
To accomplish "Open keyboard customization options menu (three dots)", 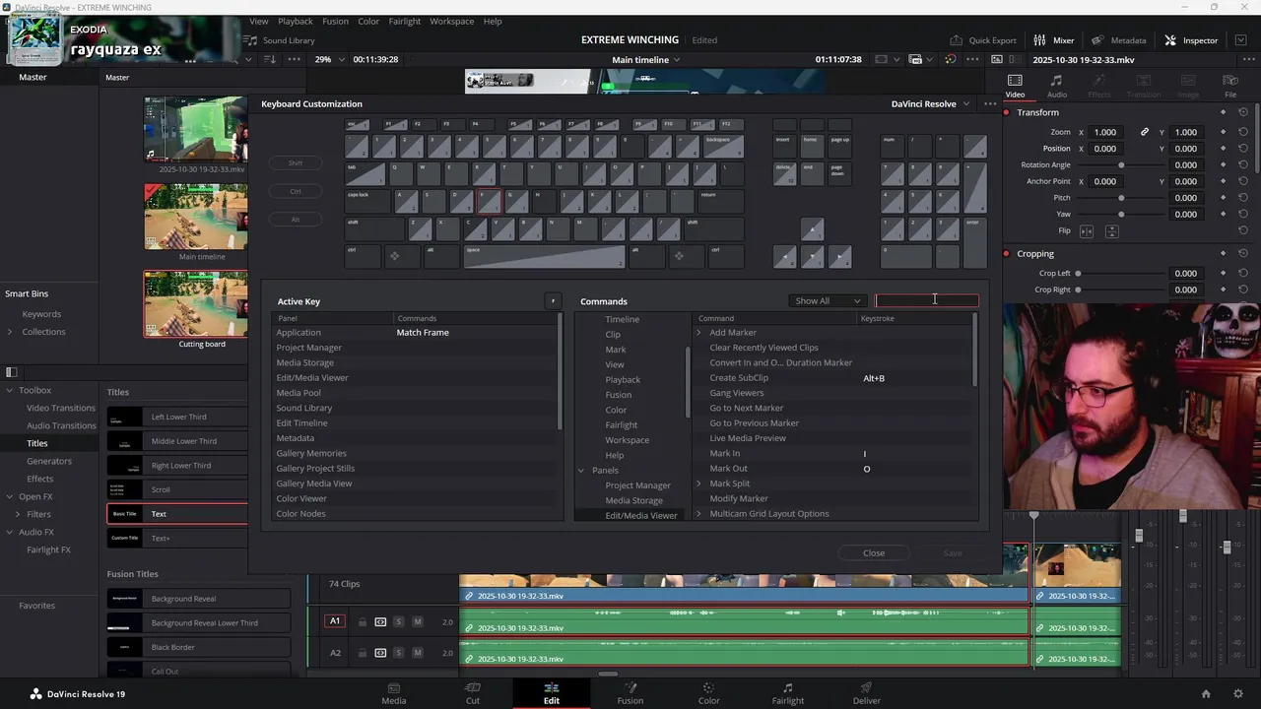I will pos(990,103).
